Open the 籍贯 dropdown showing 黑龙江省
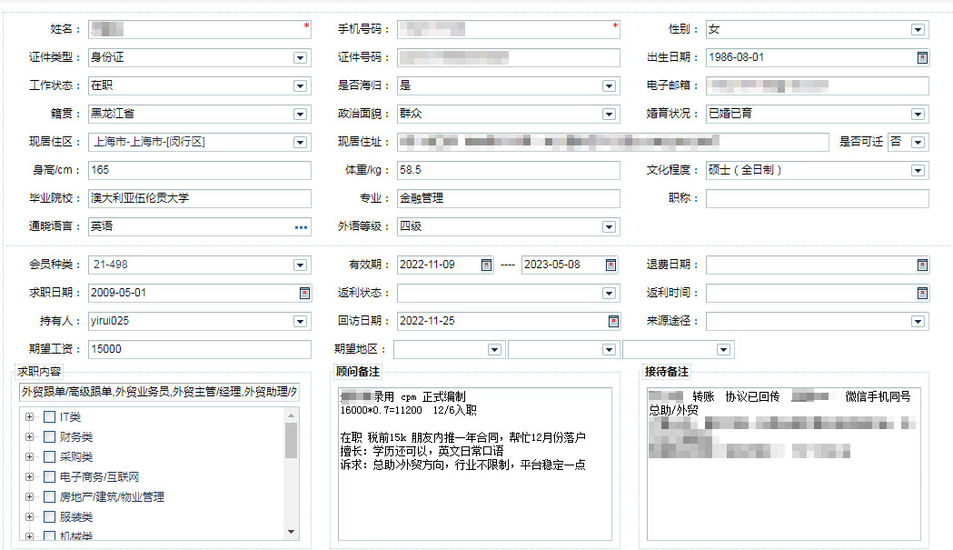Screen dimensions: 953x550 300,114
